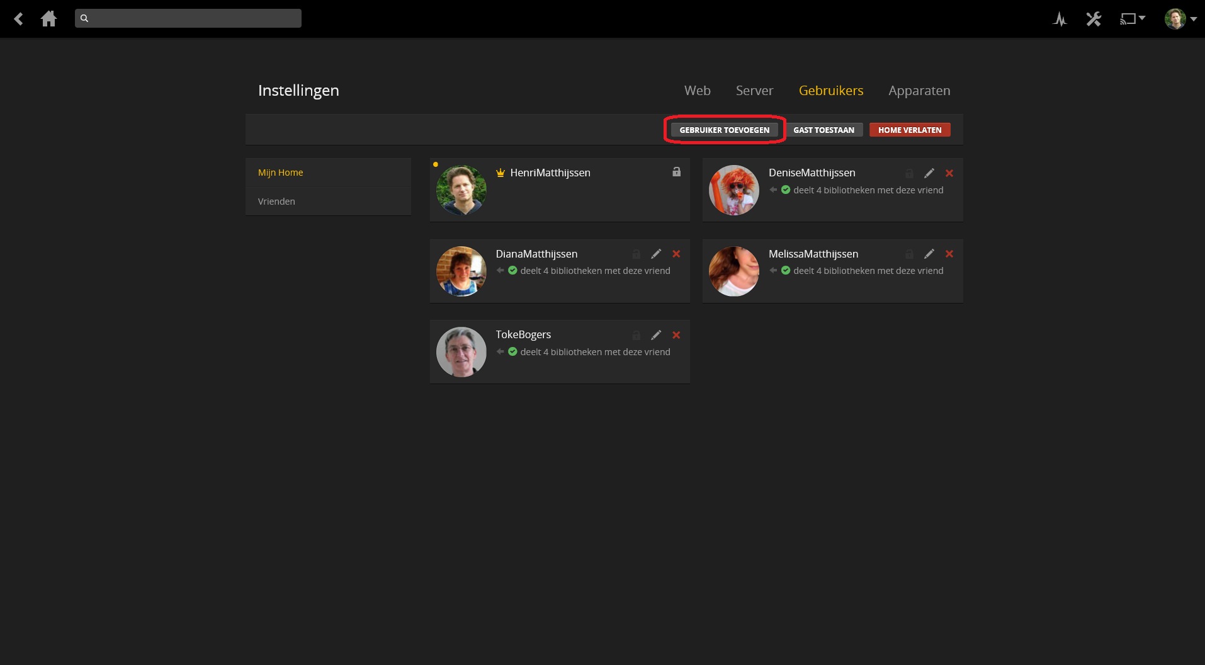Switch to the Server tab
This screenshot has width=1205, height=665.
(754, 91)
